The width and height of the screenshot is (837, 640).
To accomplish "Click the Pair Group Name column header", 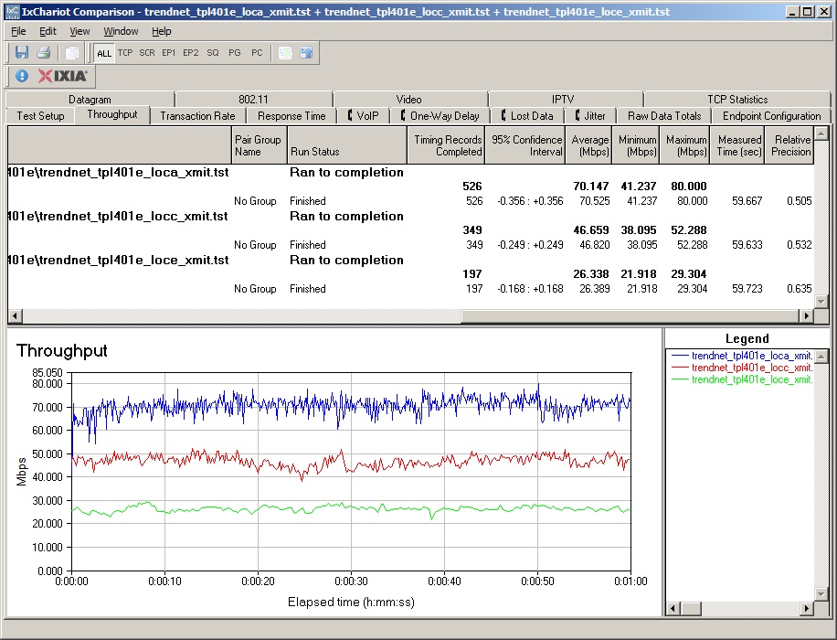I will click(x=259, y=145).
